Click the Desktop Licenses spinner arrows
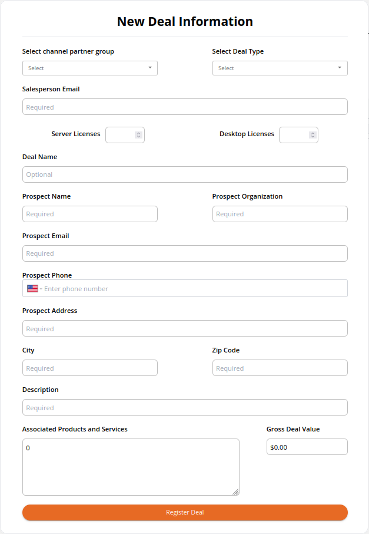Viewport: 369px width, 534px height. point(313,135)
